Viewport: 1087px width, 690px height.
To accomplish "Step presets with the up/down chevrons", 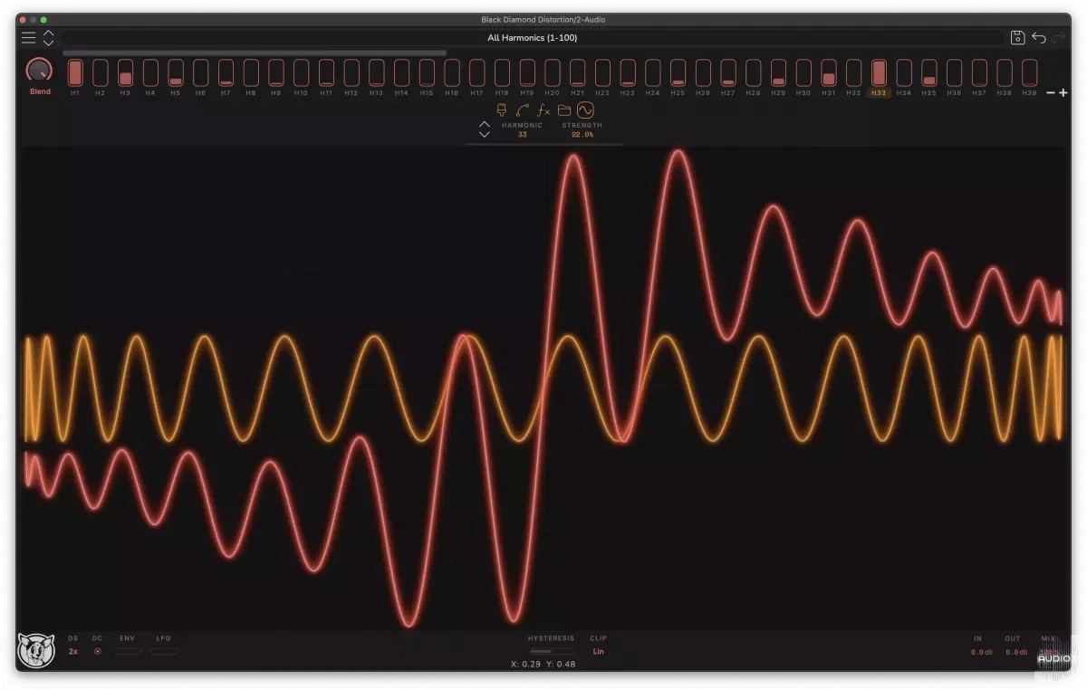I will 49,37.
